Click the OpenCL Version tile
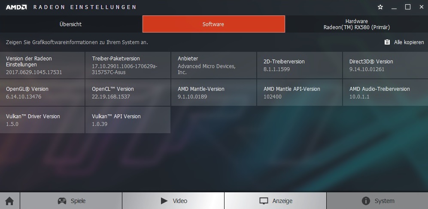Screen dimensions: 428x209 point(128,93)
